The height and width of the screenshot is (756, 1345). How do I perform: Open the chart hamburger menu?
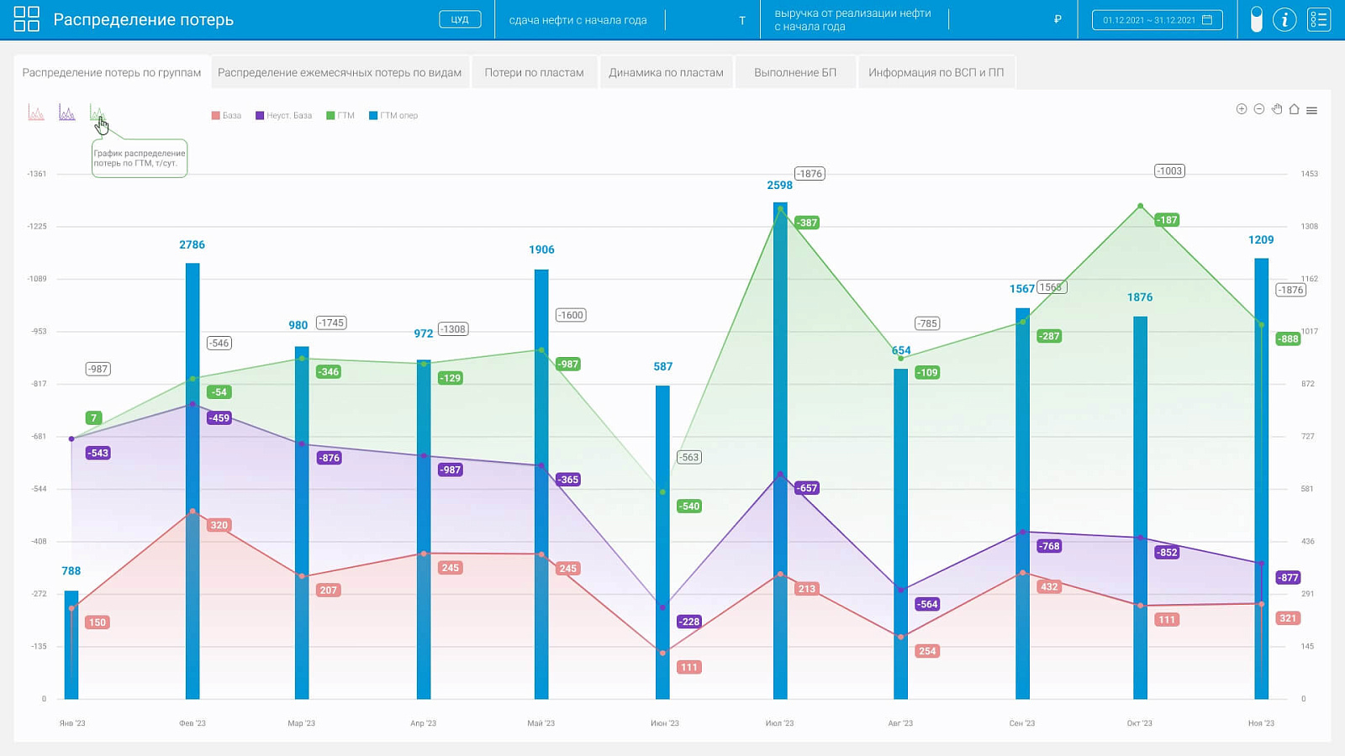coord(1312,110)
